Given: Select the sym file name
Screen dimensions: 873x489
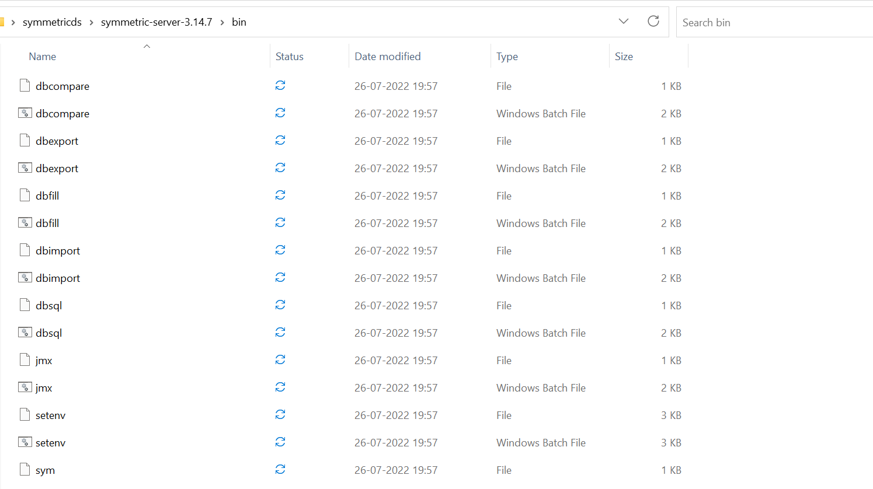Looking at the screenshot, I should [45, 470].
